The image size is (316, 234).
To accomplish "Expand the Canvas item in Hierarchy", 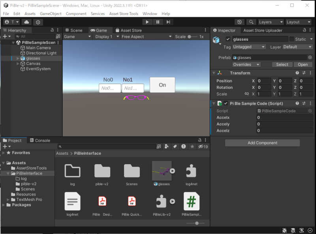I will (18, 64).
